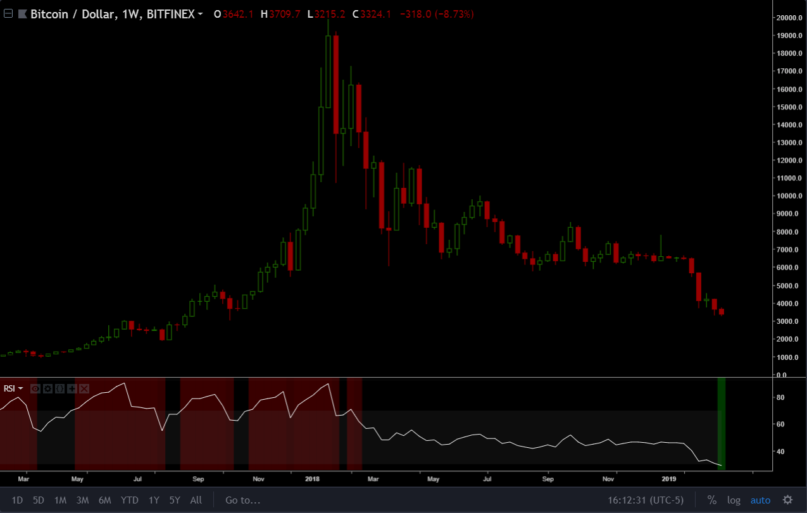Click the Bitcoin / Dollar, 1W, BITFINEX title

coord(113,14)
